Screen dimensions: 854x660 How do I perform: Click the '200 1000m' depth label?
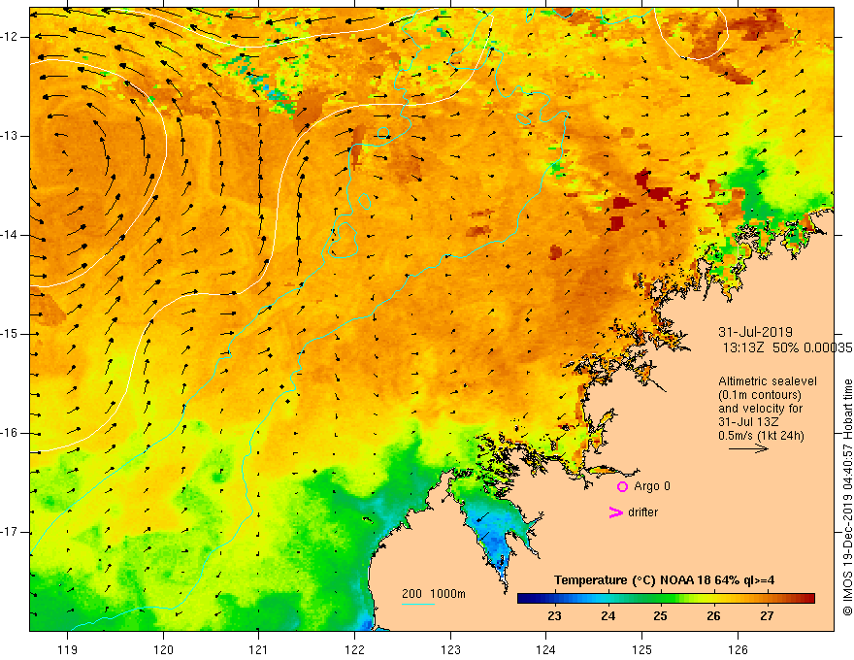point(434,594)
